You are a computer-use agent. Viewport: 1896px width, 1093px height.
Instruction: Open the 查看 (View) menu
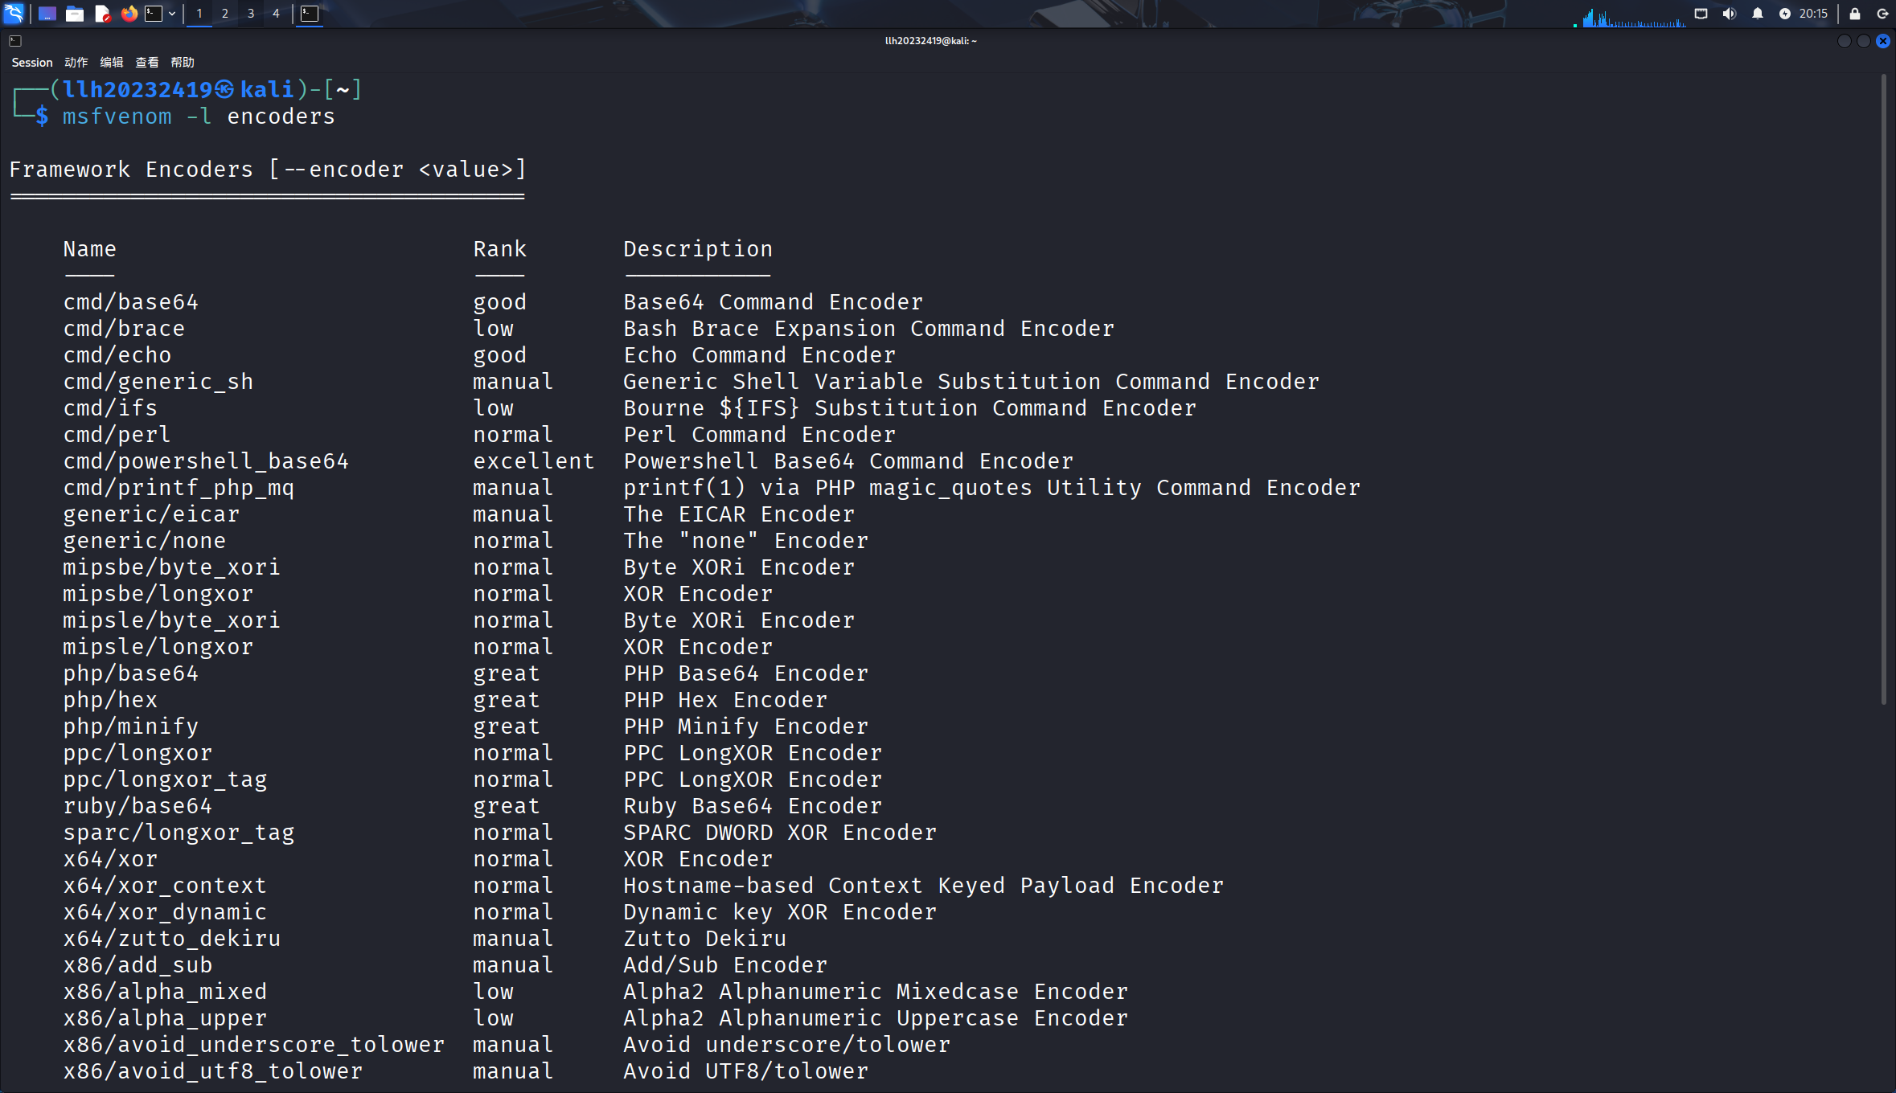tap(147, 62)
